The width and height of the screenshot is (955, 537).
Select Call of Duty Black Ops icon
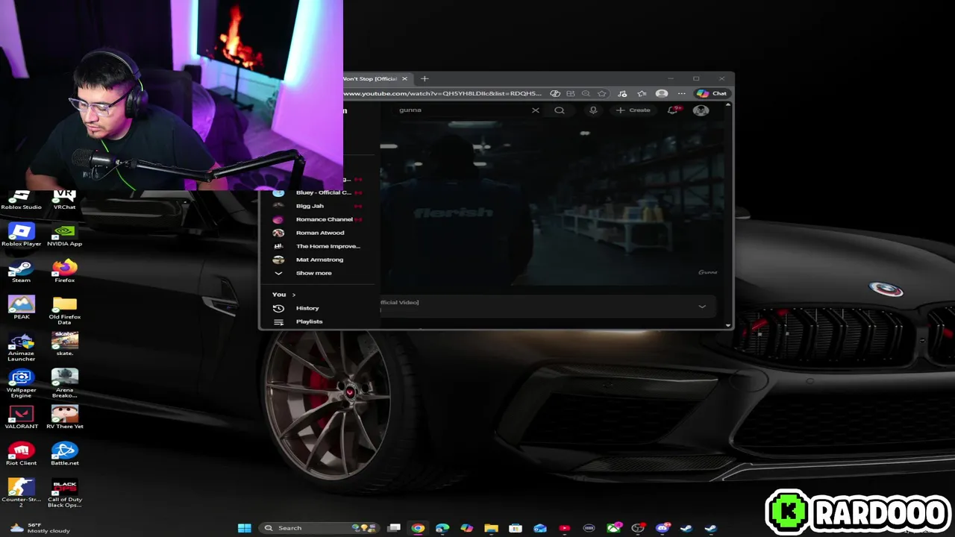[64, 493]
